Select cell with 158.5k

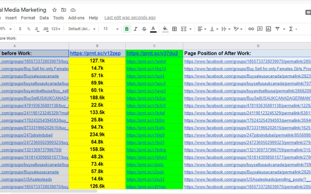[x=97, y=149]
